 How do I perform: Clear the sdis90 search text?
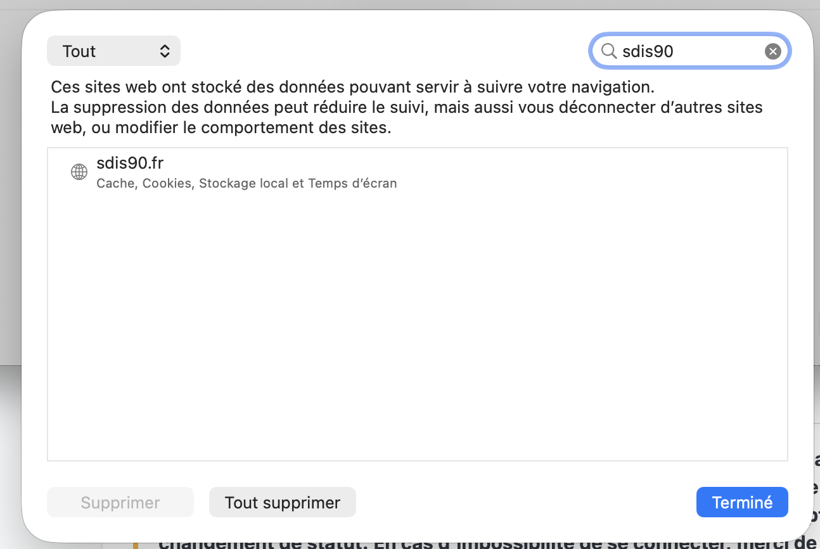(772, 51)
